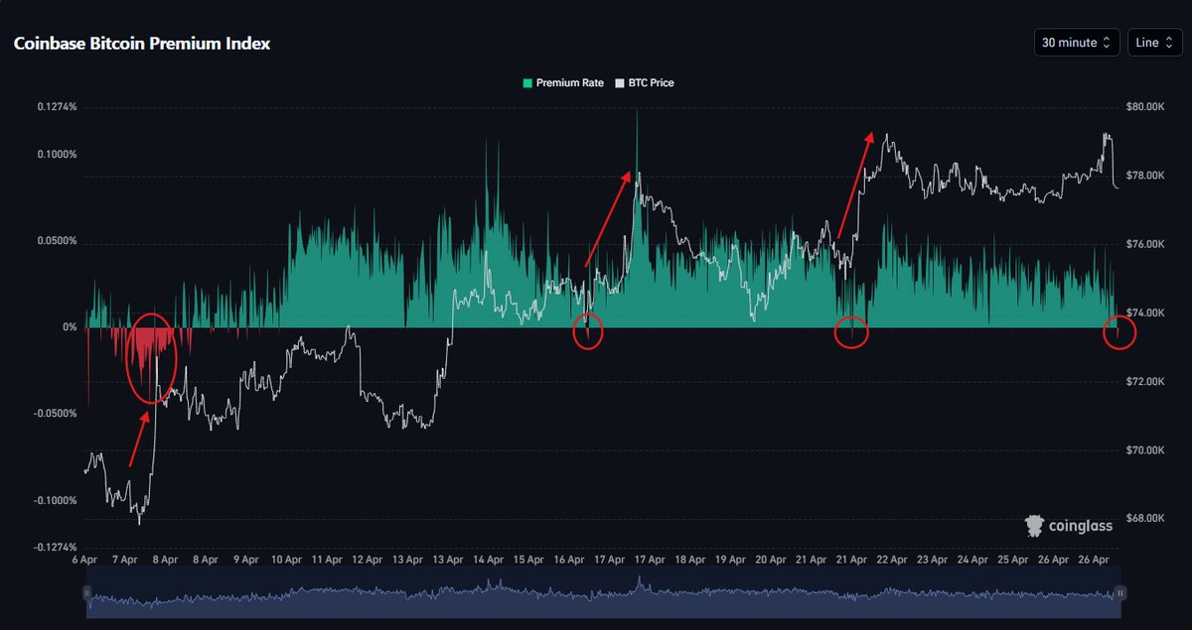The width and height of the screenshot is (1192, 630).
Task: Click the 16 Apr date label
Action: tap(569, 560)
